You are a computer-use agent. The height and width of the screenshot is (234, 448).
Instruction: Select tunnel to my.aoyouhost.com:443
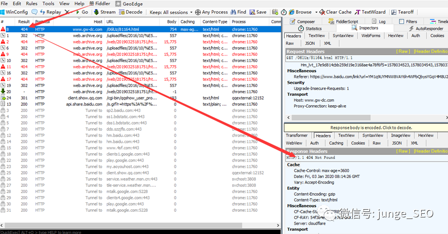point(140,167)
